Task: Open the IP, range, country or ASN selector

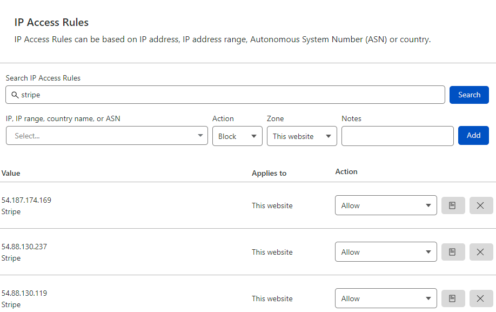Action: (107, 136)
